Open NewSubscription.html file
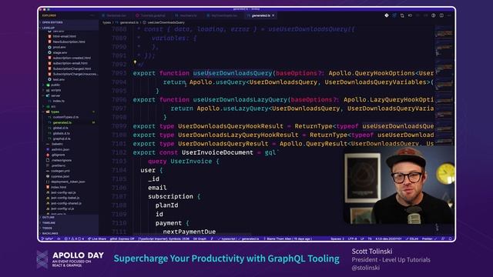The image size is (493, 277). 69,42
